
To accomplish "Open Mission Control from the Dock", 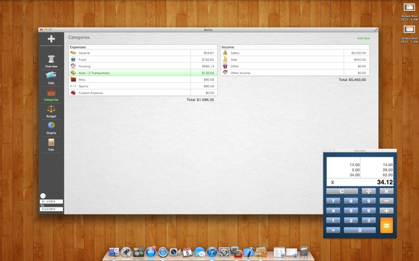I will (x=138, y=252).
